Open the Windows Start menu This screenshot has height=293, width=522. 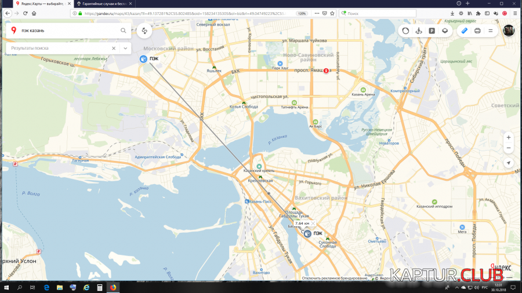point(6,287)
